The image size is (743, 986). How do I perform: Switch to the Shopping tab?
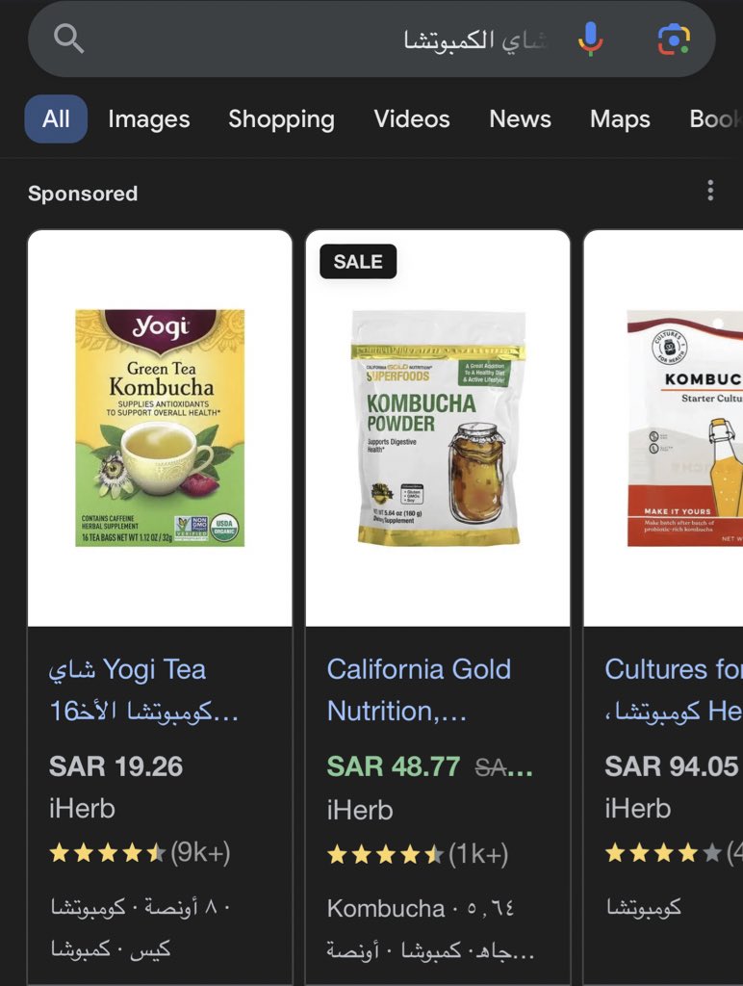[282, 118]
